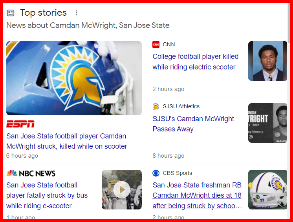Click the Top stories newspaper icon
The width and height of the screenshot is (293, 222).
point(11,13)
